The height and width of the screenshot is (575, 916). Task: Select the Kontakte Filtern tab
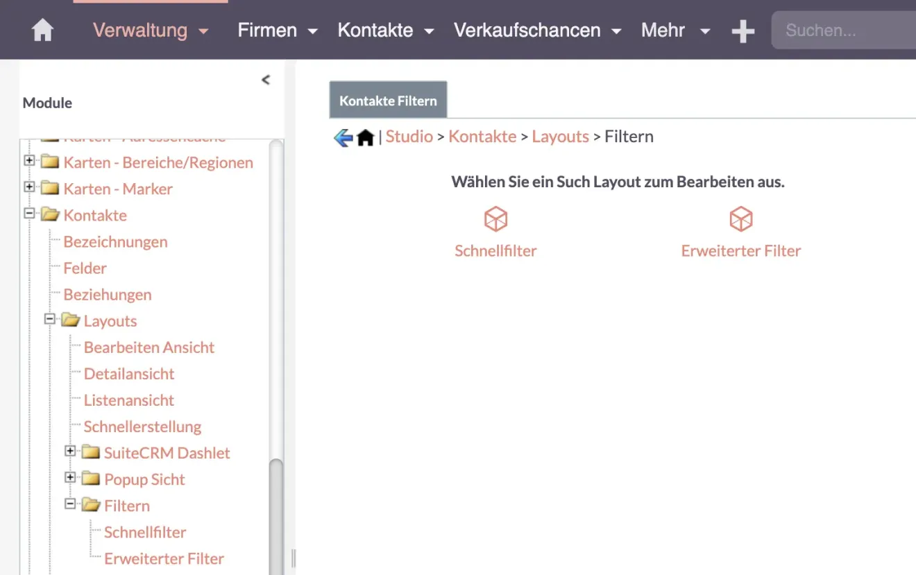(x=388, y=101)
